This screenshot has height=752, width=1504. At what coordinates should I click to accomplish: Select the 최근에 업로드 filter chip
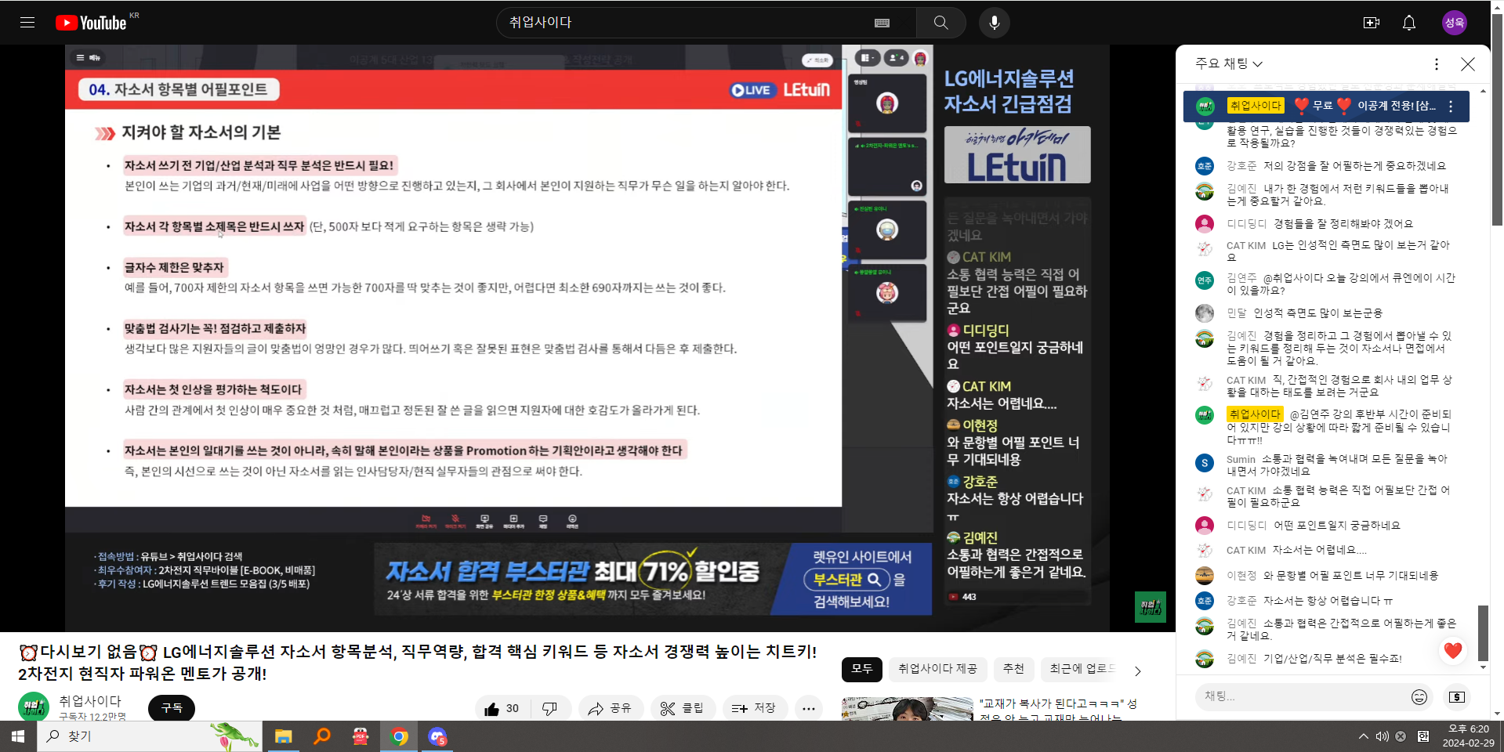(1082, 669)
